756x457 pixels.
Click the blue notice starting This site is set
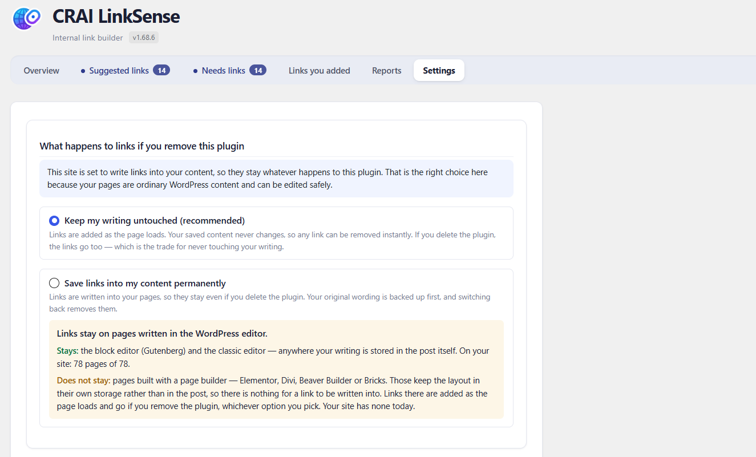(276, 179)
